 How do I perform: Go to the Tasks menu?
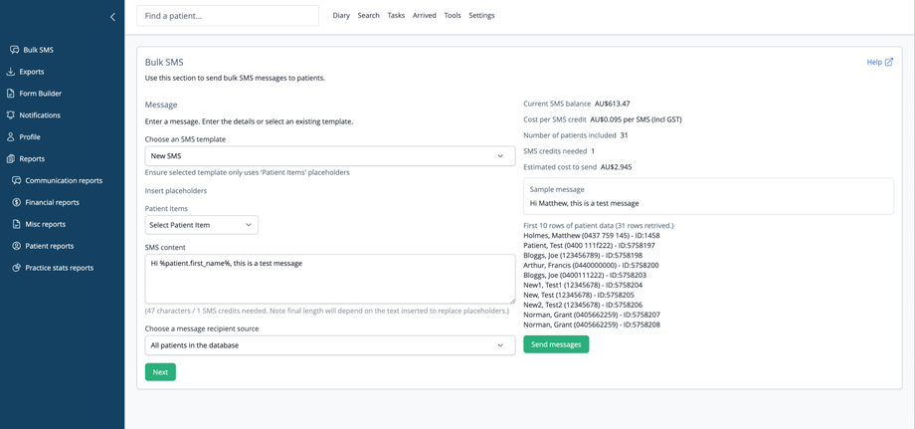[x=396, y=16]
